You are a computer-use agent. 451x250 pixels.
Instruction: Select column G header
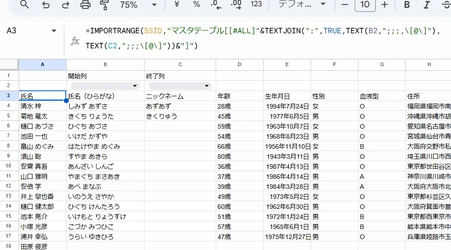pyautogui.click(x=382, y=65)
